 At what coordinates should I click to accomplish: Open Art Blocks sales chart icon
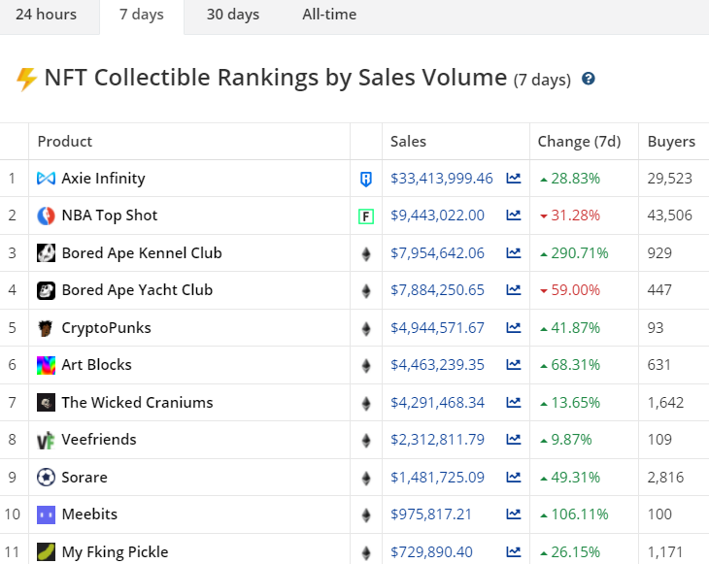pos(513,364)
